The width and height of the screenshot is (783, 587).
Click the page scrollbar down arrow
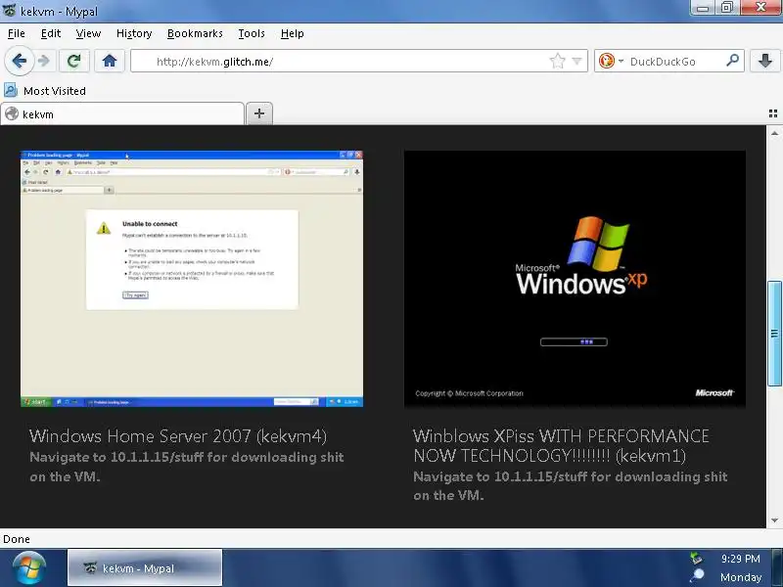[774, 520]
